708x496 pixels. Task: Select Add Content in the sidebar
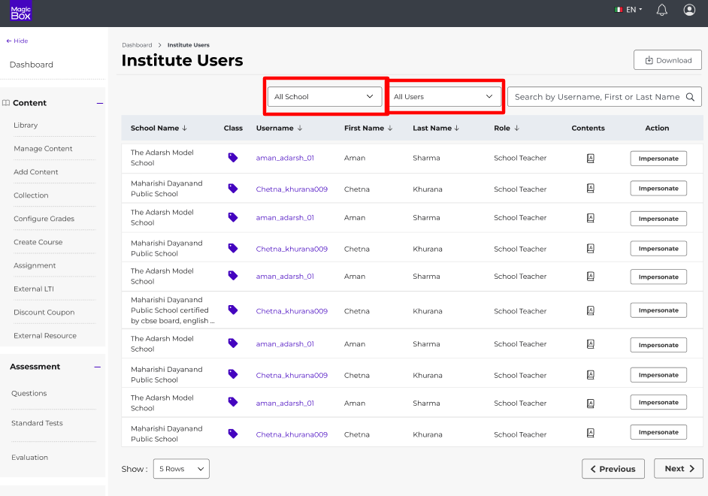point(35,172)
